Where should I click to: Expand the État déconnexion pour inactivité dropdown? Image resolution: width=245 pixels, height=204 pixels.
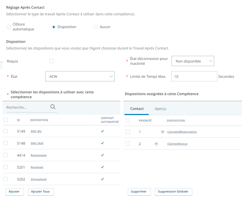pos(193,61)
